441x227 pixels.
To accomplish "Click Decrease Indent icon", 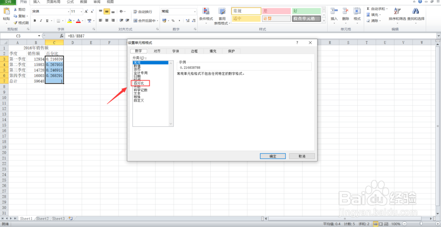I will pyautogui.click(x=122, y=21).
